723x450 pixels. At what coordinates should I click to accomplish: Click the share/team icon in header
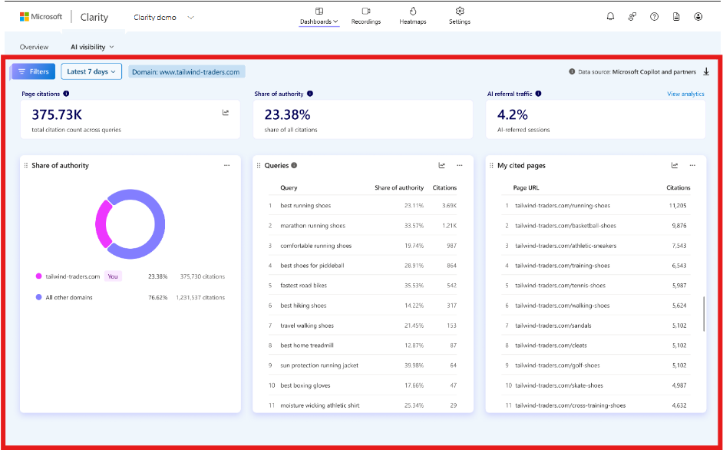(632, 17)
